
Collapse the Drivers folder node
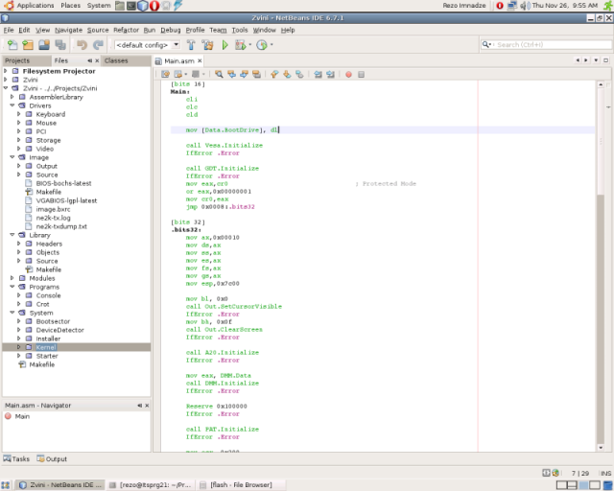[x=12, y=105]
